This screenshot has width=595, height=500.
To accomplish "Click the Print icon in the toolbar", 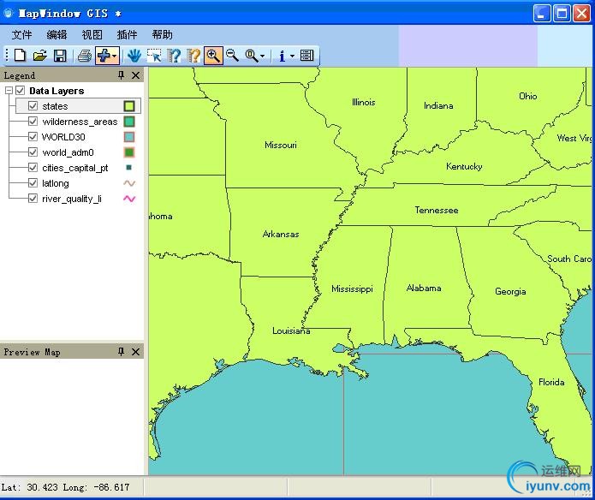I will pos(85,56).
